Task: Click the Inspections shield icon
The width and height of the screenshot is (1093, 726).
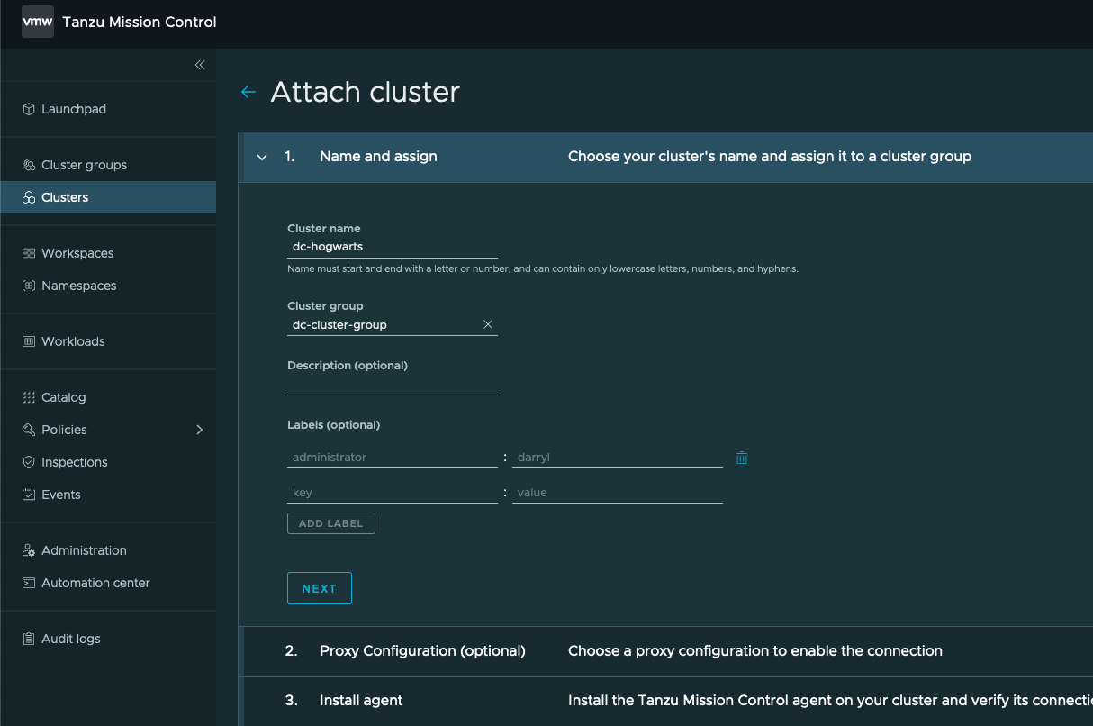Action: (x=29, y=462)
